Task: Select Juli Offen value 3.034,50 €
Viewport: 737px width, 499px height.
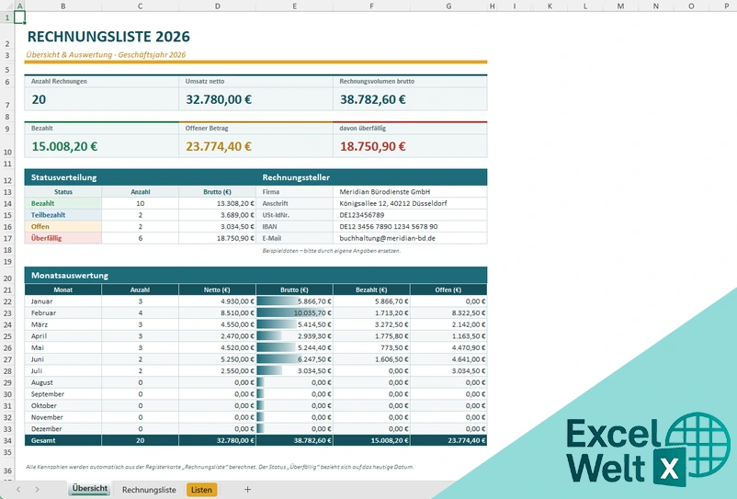Action: point(448,370)
